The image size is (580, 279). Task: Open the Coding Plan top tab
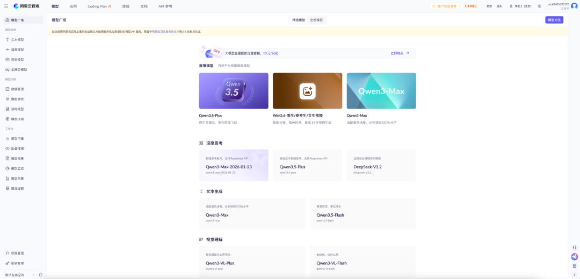pyautogui.click(x=99, y=6)
